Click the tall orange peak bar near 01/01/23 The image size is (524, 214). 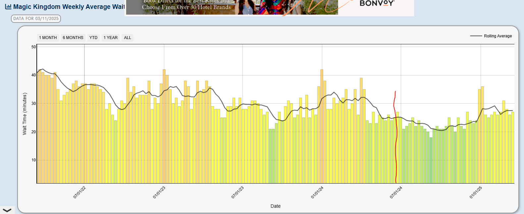pos(164,126)
